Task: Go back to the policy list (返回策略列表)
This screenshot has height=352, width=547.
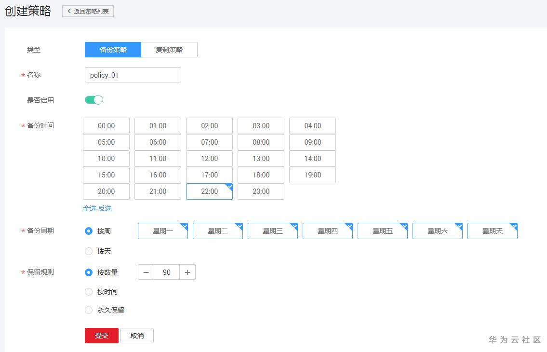Action: (x=88, y=11)
